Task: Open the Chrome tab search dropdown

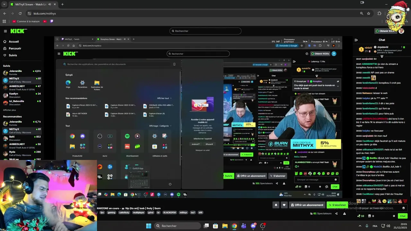Action: [x=4, y=4]
